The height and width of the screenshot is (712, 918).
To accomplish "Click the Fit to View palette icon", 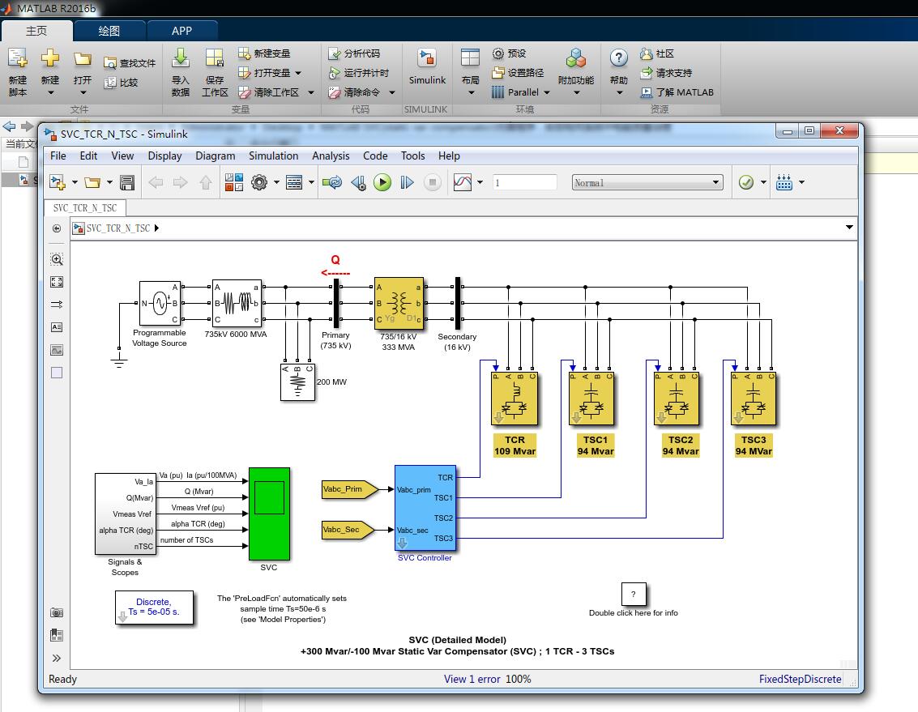I will click(x=57, y=282).
